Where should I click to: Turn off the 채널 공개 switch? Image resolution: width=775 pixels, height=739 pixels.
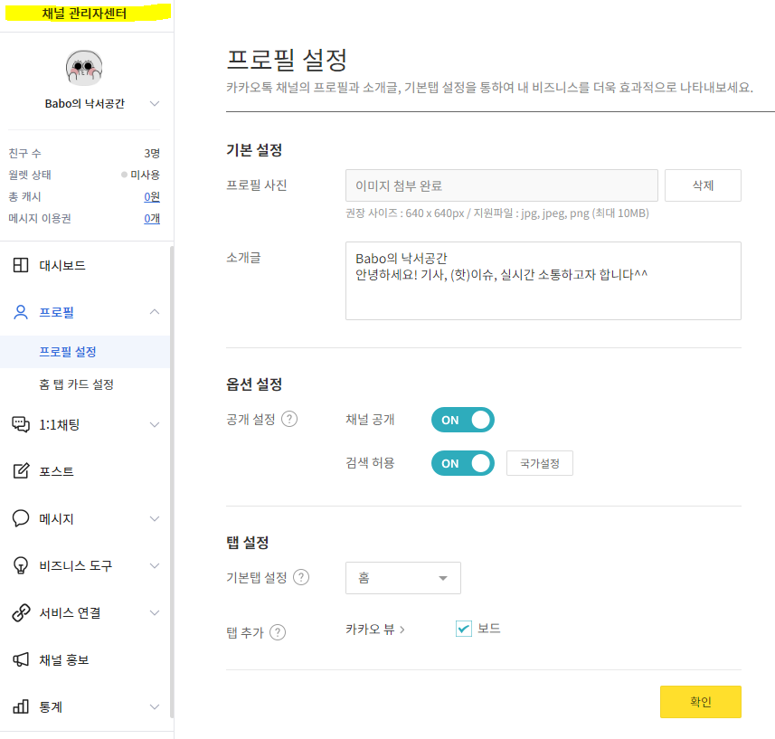463,420
